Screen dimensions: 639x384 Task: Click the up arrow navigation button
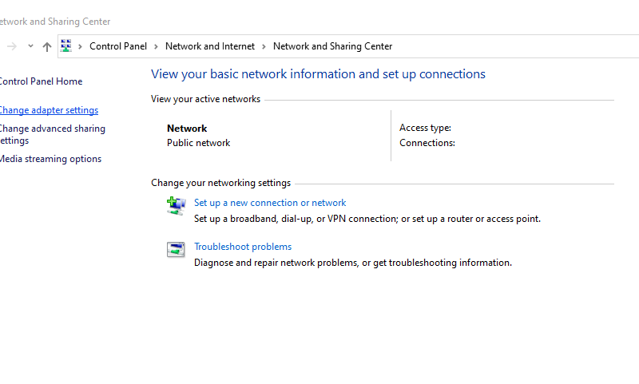(x=47, y=47)
